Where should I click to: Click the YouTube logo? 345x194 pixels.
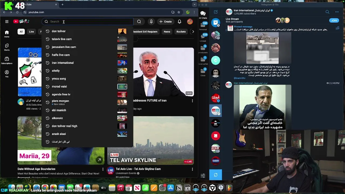(x=21, y=21)
